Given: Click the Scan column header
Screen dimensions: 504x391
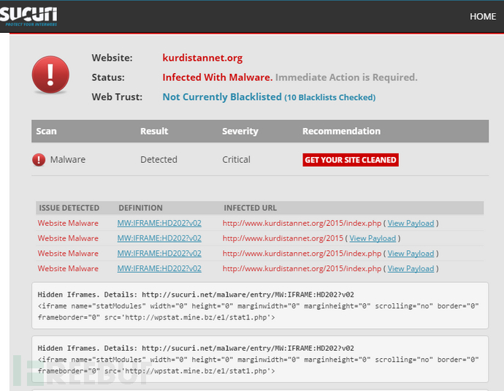Looking at the screenshot, I should point(46,132).
